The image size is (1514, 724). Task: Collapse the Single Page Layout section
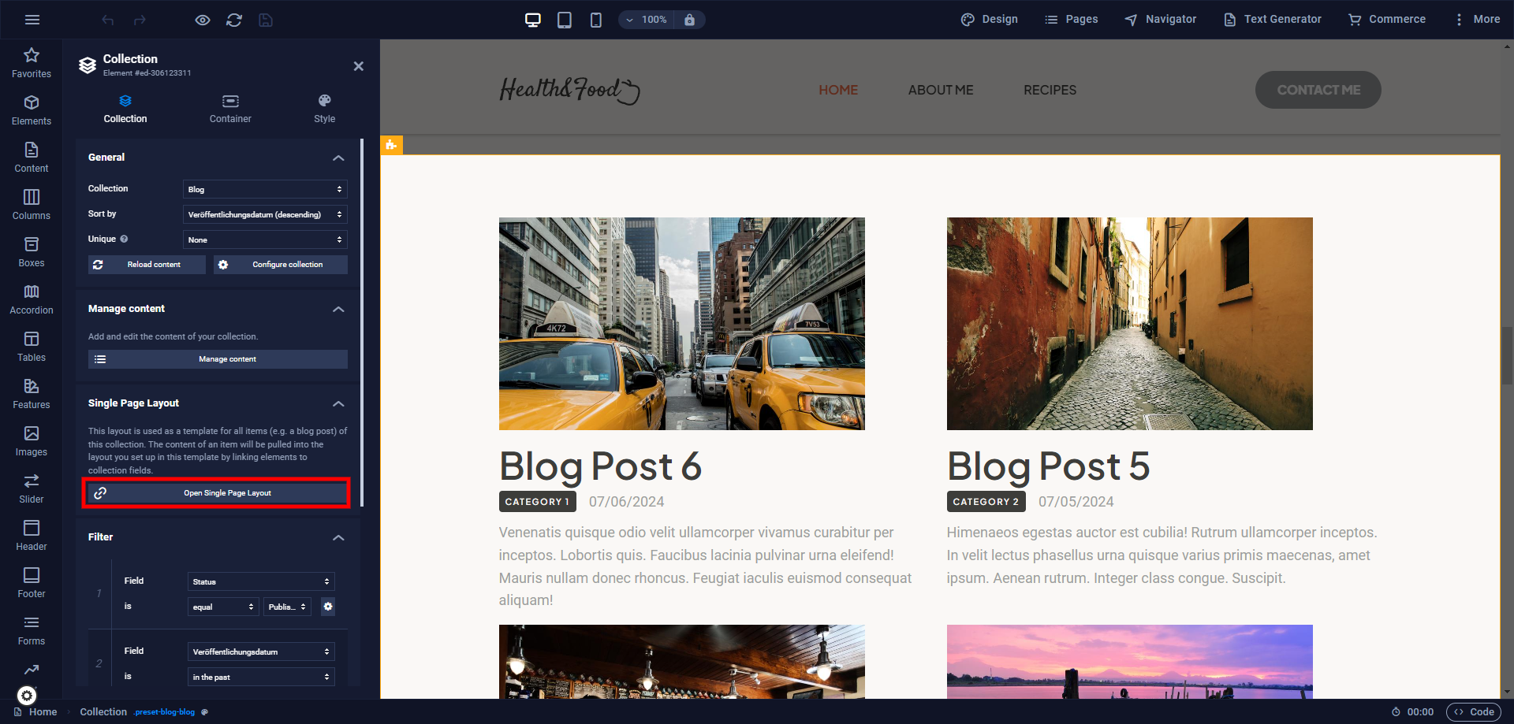[338, 403]
